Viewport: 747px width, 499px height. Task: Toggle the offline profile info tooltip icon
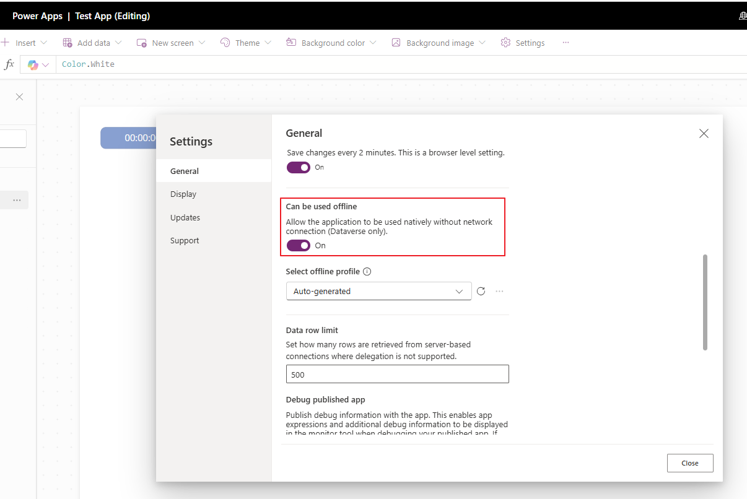366,271
